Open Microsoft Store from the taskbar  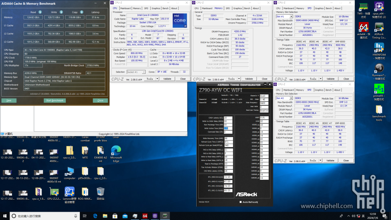(x=115, y=216)
